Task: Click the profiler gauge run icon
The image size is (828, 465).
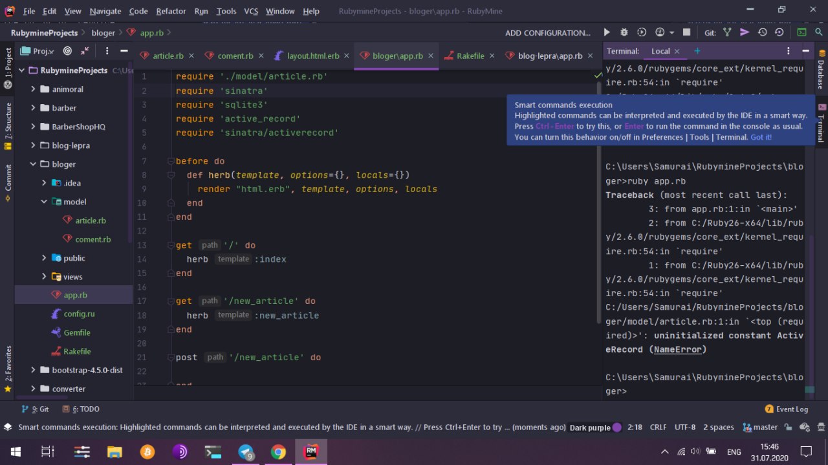Action: coord(660,32)
